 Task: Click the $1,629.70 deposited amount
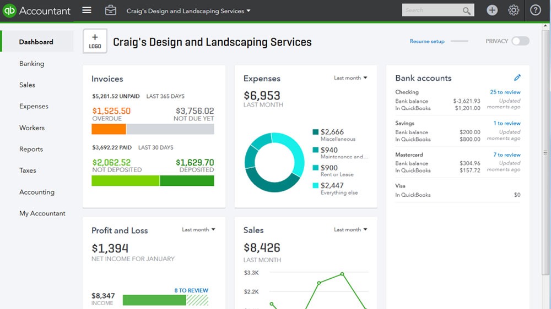click(x=195, y=162)
